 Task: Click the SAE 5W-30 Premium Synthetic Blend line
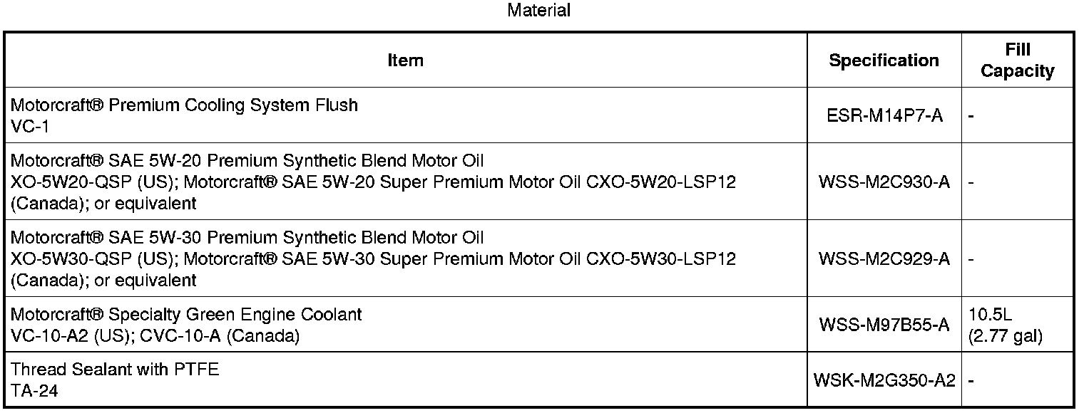pos(247,237)
